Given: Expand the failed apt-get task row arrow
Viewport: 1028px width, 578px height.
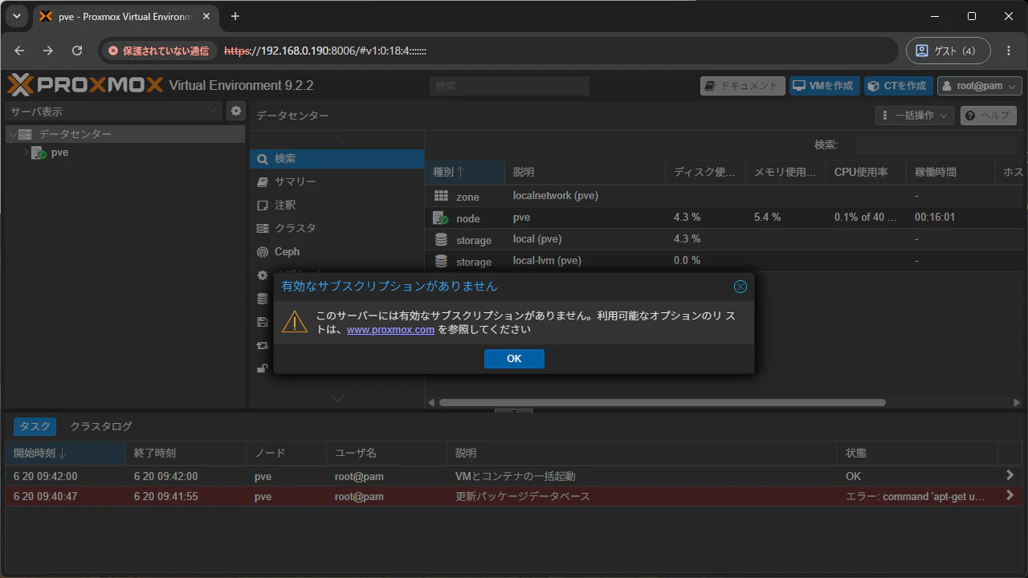Looking at the screenshot, I should (x=1010, y=496).
